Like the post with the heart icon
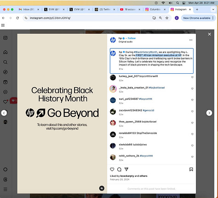Image resolution: width=218 pixels, height=198 pixels. coord(112,169)
